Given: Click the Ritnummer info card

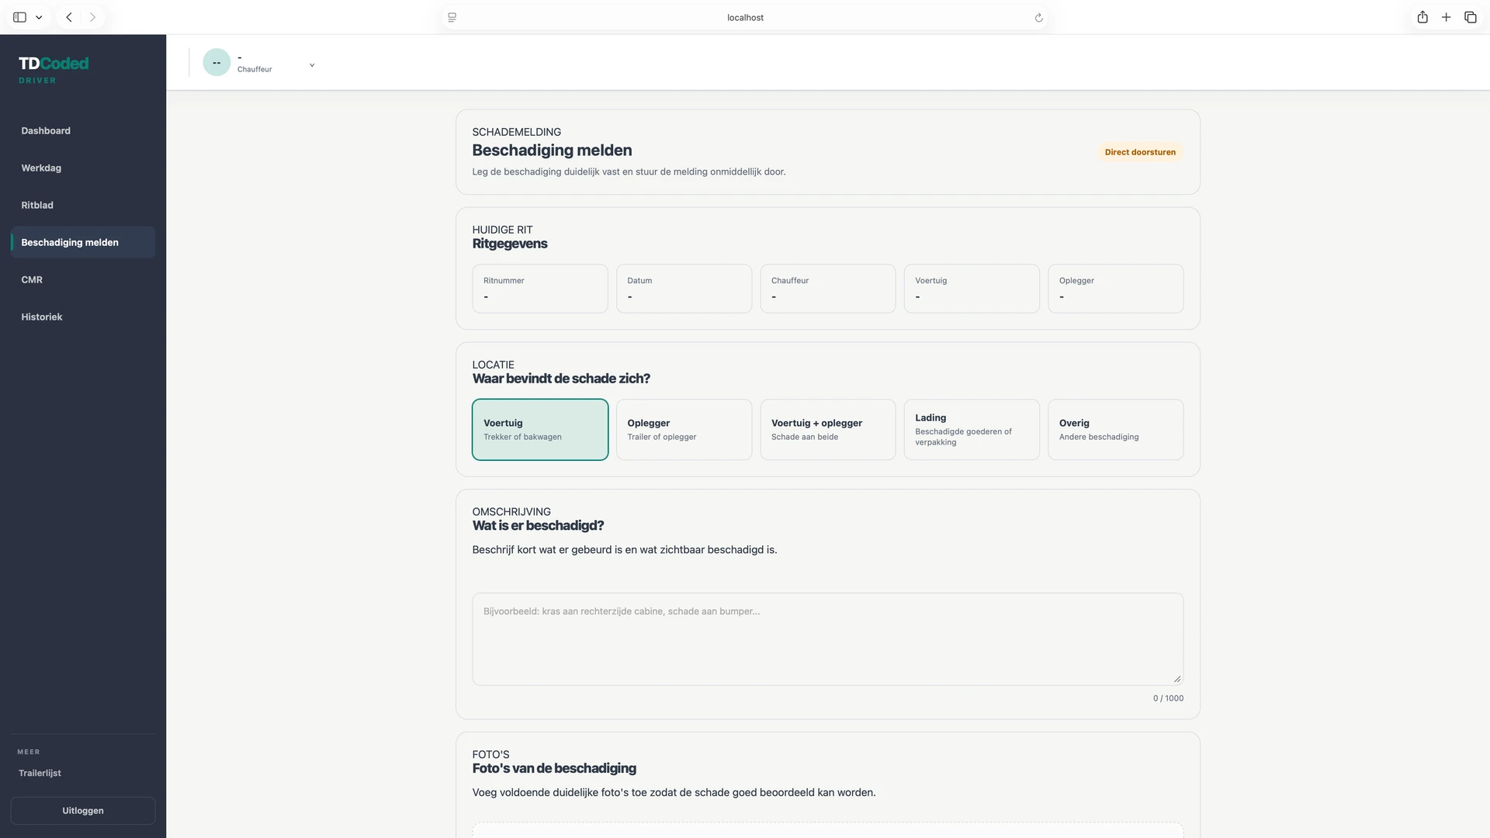Looking at the screenshot, I should pyautogui.click(x=540, y=289).
